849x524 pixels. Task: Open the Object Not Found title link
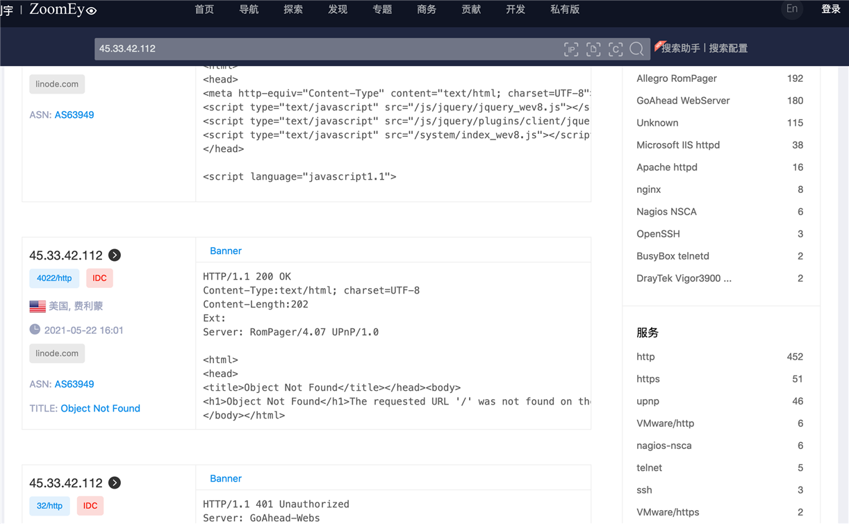click(x=100, y=408)
